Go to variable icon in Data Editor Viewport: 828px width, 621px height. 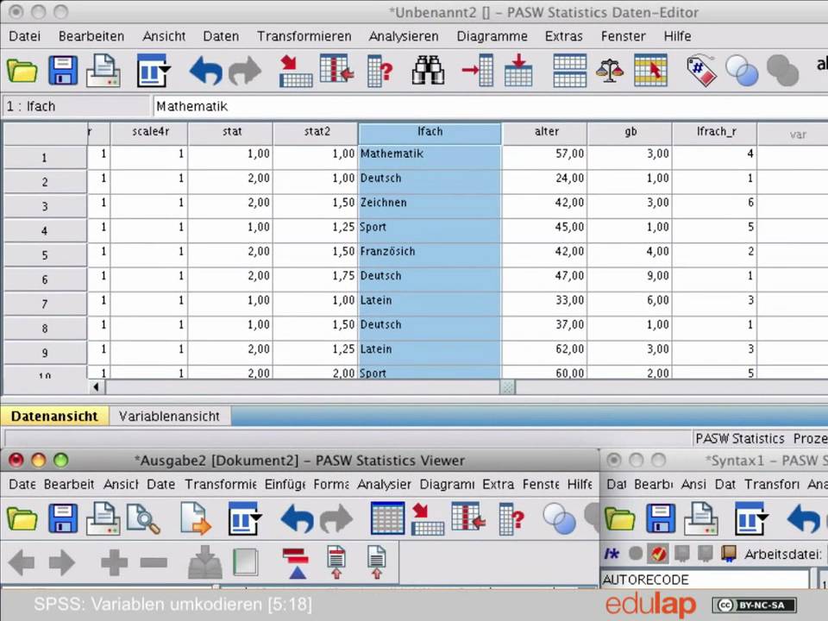tap(337, 70)
